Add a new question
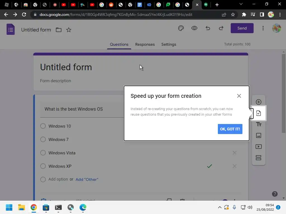The width and height of the screenshot is (286, 214). 258,102
